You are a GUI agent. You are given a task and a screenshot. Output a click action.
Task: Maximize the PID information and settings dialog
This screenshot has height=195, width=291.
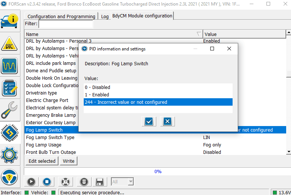(x=212, y=49)
